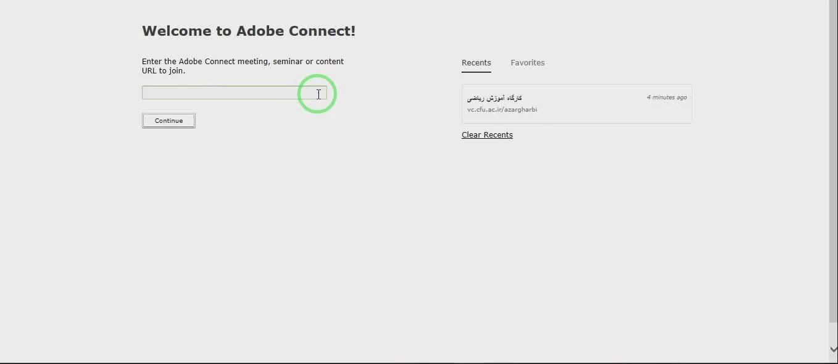Click the underline beneath the Recents tab
838x364 pixels.
tap(476, 72)
